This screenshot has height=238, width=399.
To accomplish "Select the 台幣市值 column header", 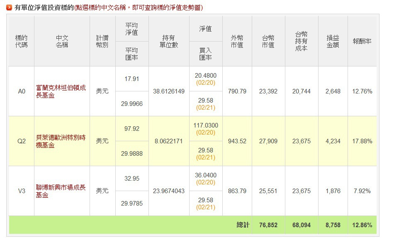I will click(268, 41).
